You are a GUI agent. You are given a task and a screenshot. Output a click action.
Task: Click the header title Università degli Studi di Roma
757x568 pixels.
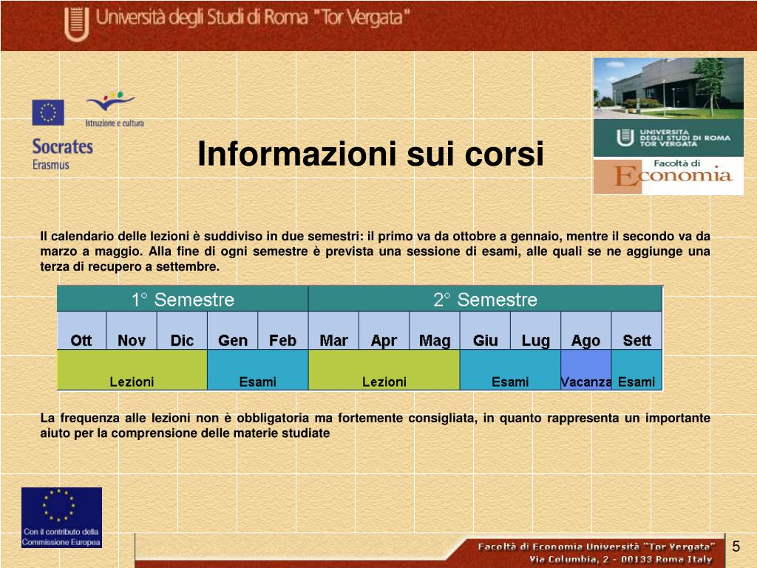click(x=253, y=18)
